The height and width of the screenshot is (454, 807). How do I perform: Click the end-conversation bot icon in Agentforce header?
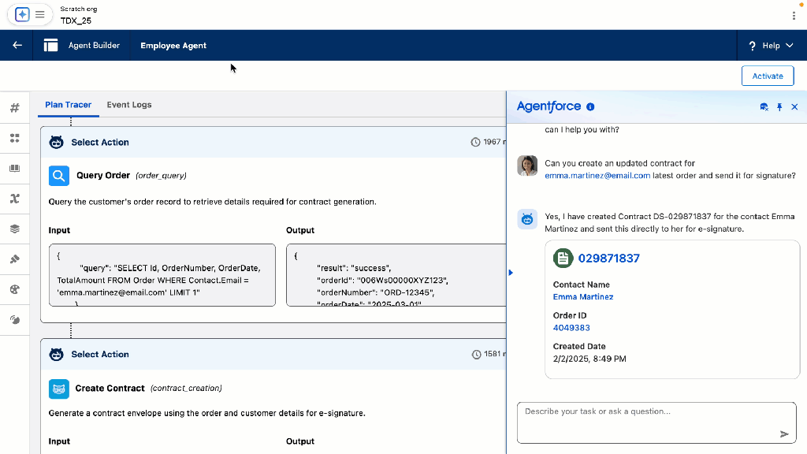(x=764, y=107)
